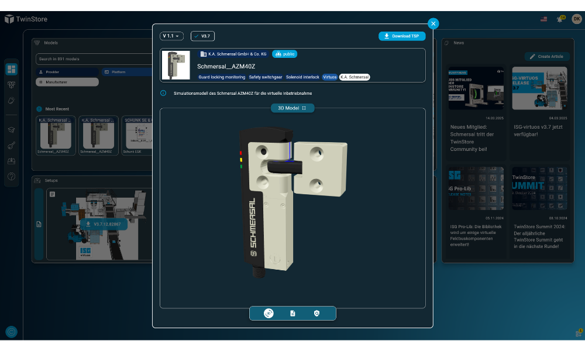Click the plug icon in the sidebar
Image resolution: width=585 pixels, height=351 pixels.
coord(12,101)
